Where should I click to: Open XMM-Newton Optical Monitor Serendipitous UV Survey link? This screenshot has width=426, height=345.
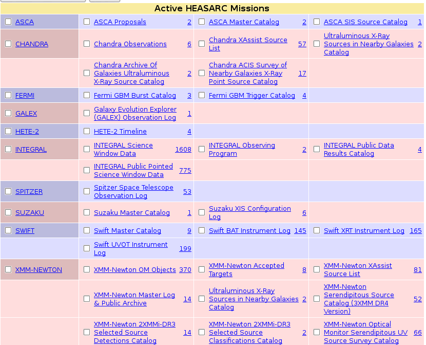coord(365,332)
